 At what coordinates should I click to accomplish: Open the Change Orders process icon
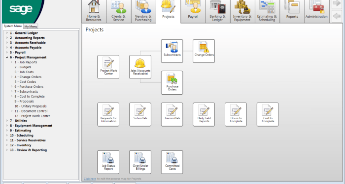pos(204,51)
